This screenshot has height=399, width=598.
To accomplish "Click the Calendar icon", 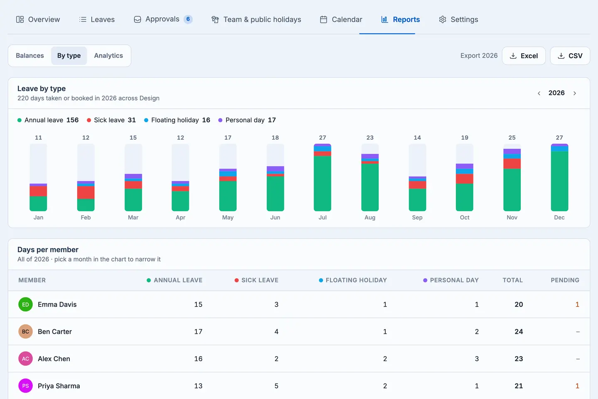I will point(324,20).
